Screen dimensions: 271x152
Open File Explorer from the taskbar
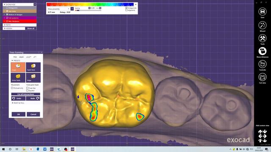(x=24, y=149)
